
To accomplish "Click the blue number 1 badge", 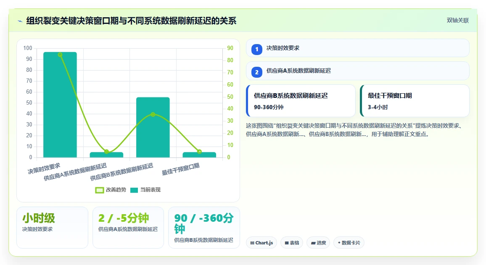I will (x=256, y=49).
